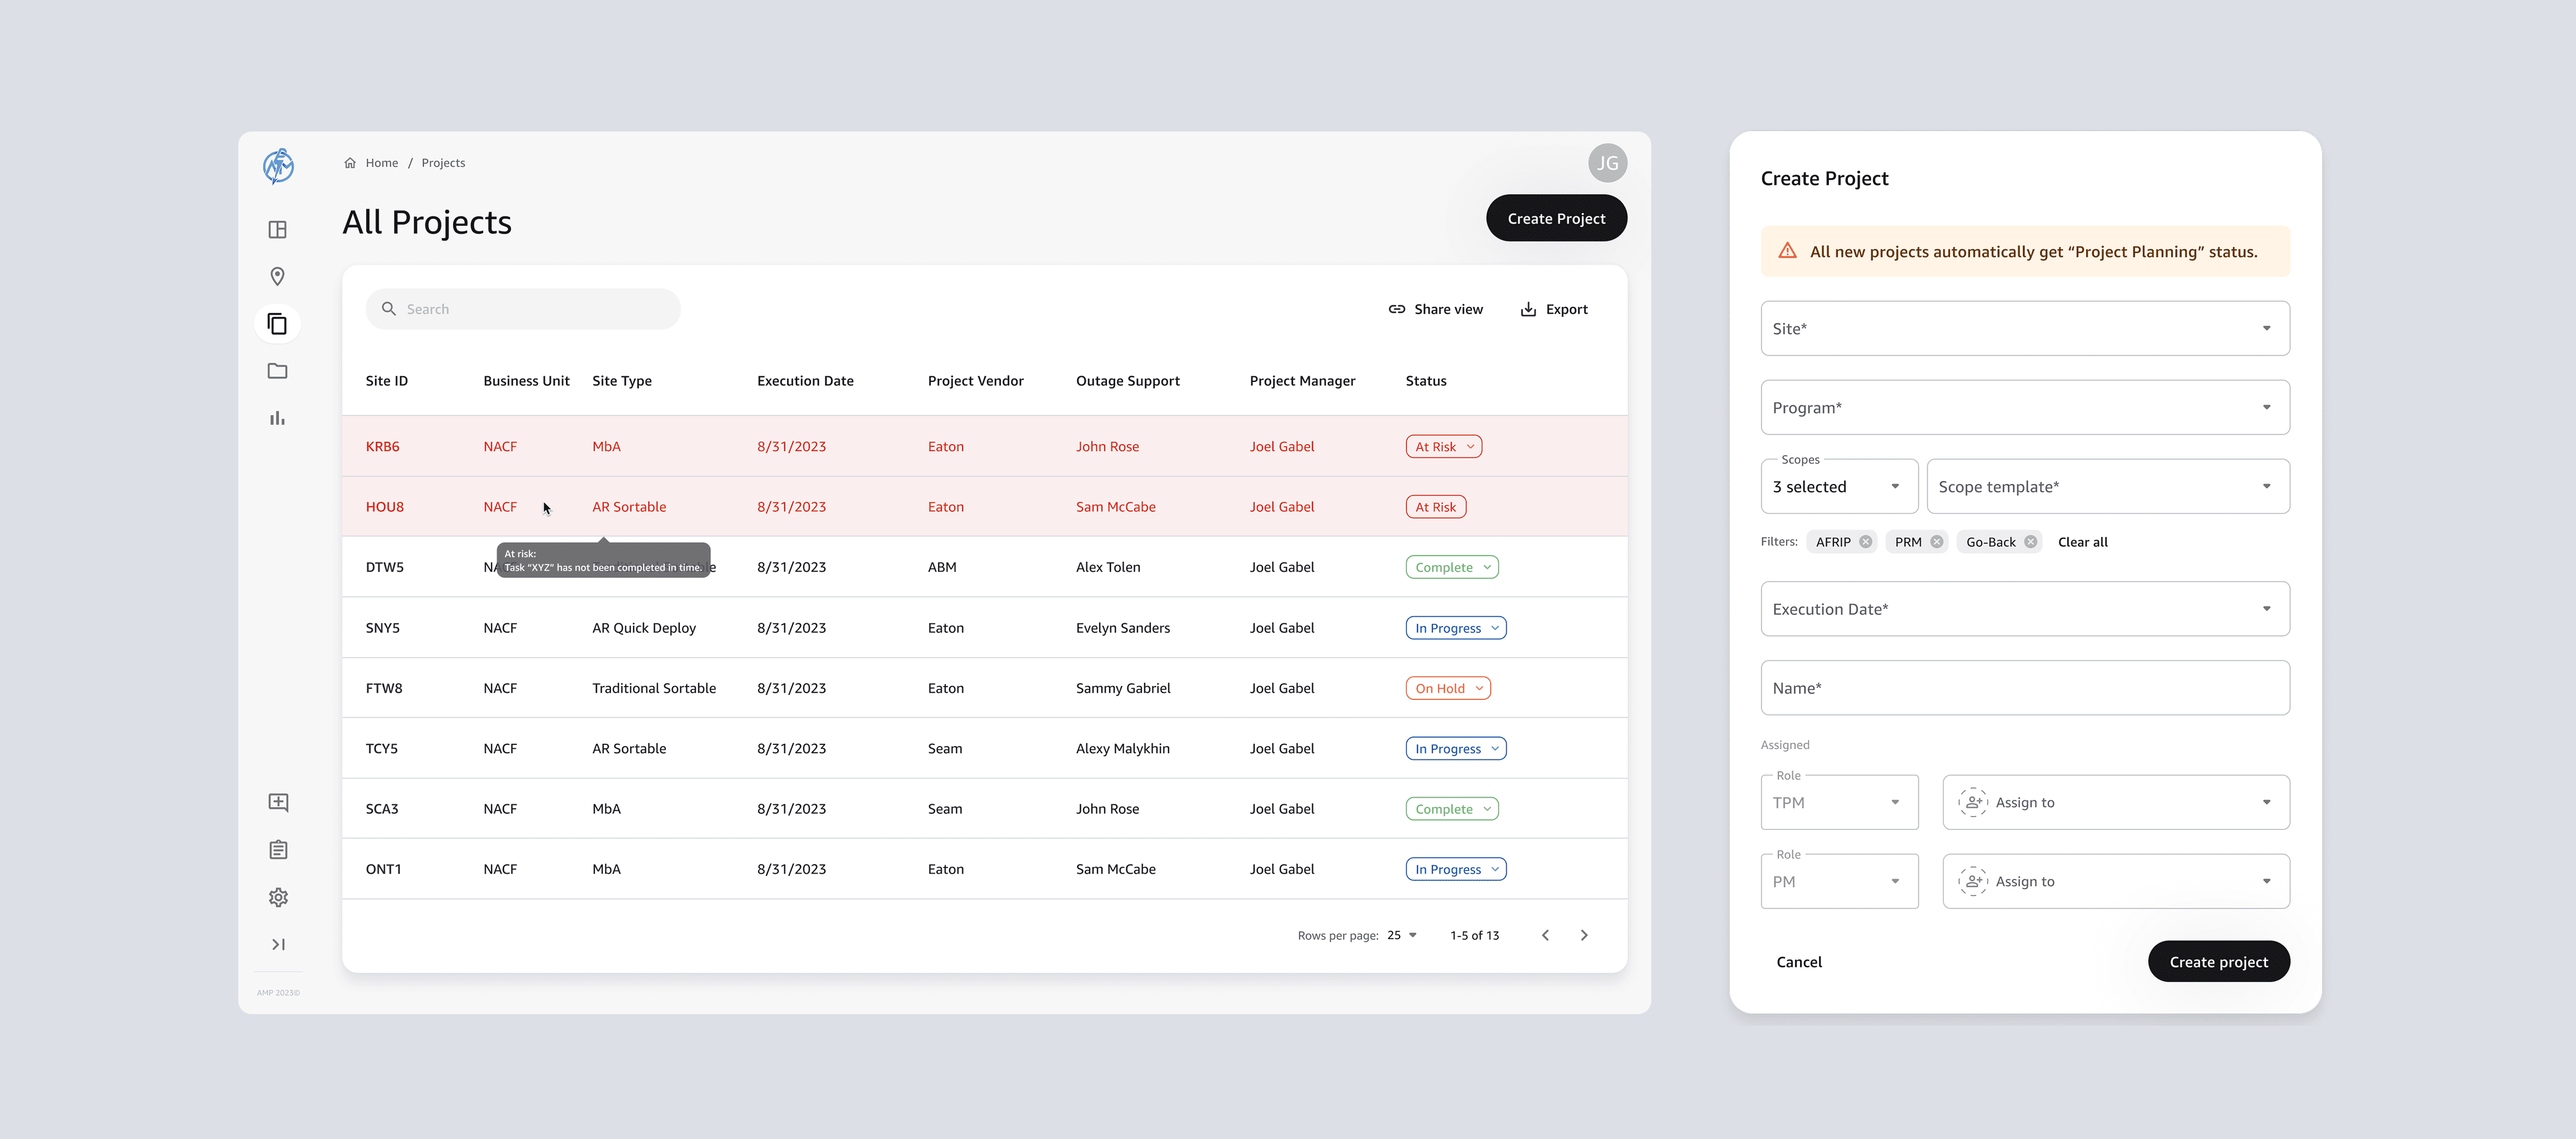This screenshot has width=2576, height=1139.
Task: Open the clipboard icon in sidebar
Action: [x=278, y=850]
